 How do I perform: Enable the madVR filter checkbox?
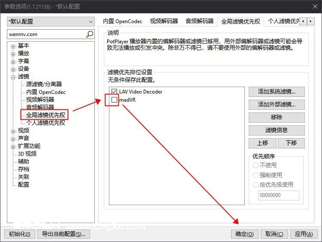[114, 100]
